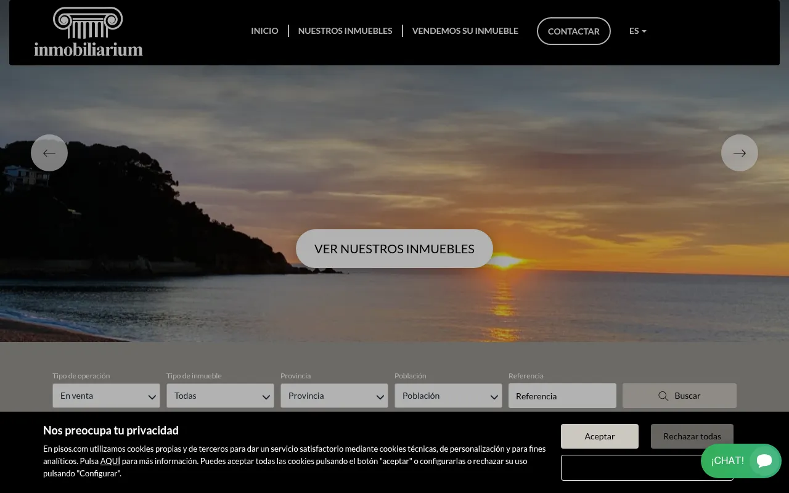Accept cookies with the Aceptar button
Screen dimensions: 789x493
600,436
